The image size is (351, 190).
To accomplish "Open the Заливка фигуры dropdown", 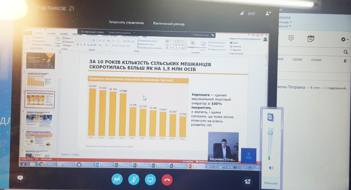I will click(x=218, y=43).
